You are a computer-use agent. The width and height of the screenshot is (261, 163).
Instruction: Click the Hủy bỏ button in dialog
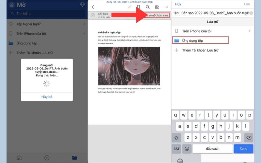tap(47, 97)
